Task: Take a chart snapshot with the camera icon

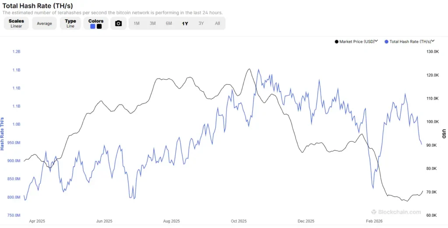Action: pyautogui.click(x=118, y=24)
